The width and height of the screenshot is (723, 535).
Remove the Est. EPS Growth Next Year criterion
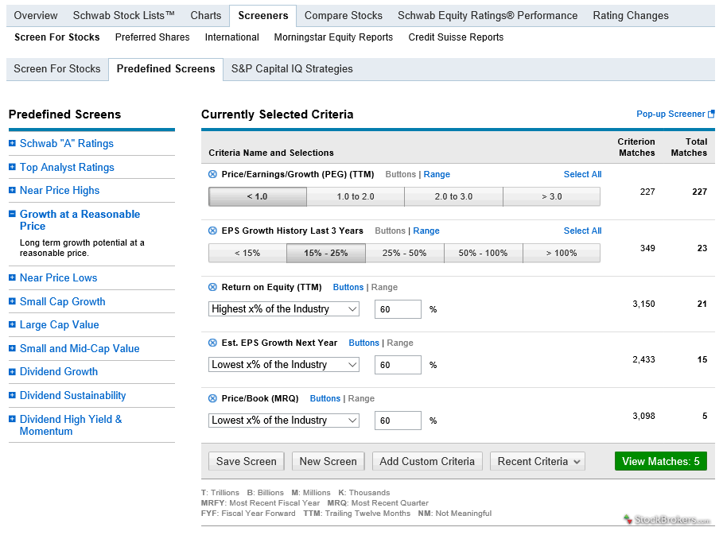click(212, 343)
